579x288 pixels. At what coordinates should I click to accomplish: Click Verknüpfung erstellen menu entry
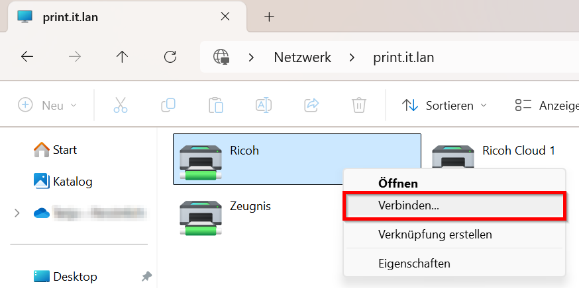pos(435,234)
